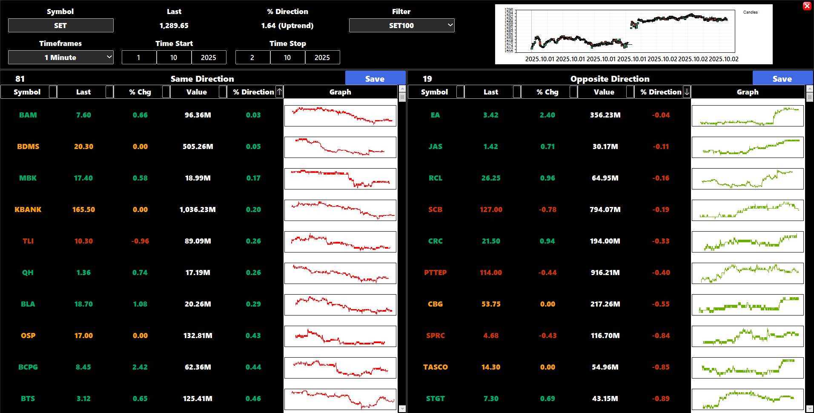Click scroll-down arrow of Same Direction list

coord(402,409)
